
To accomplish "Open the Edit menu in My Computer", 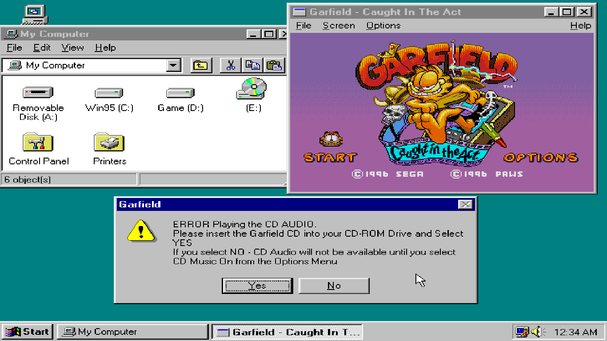I will (x=42, y=48).
